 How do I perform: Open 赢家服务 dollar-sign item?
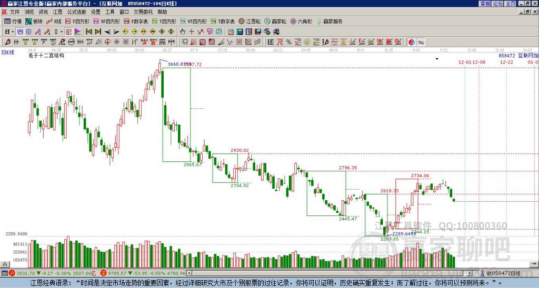pos(330,22)
